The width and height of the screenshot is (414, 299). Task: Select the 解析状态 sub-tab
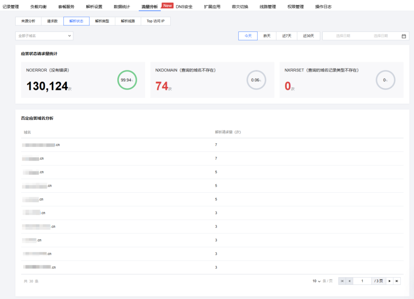(x=76, y=21)
